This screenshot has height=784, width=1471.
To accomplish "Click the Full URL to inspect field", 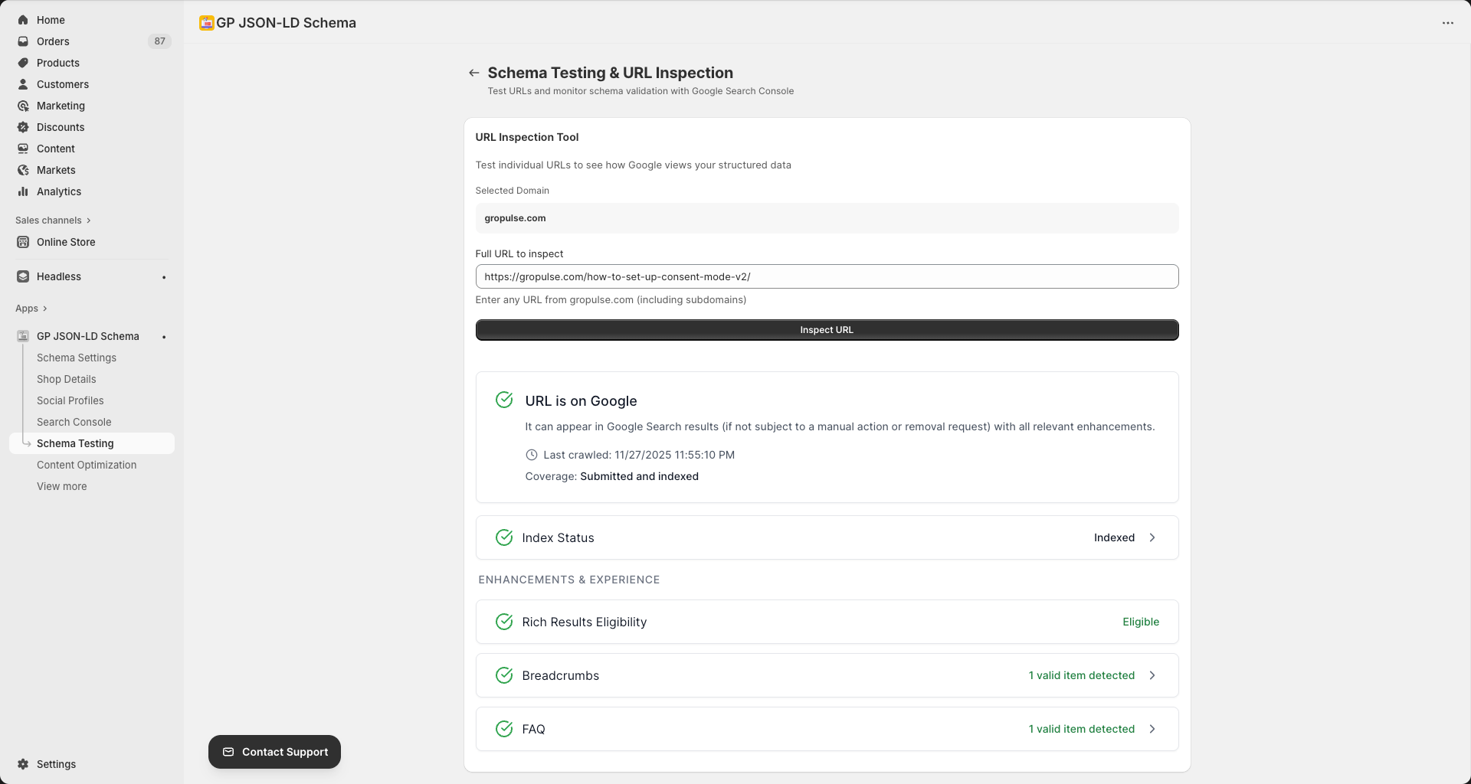I will 827,276.
